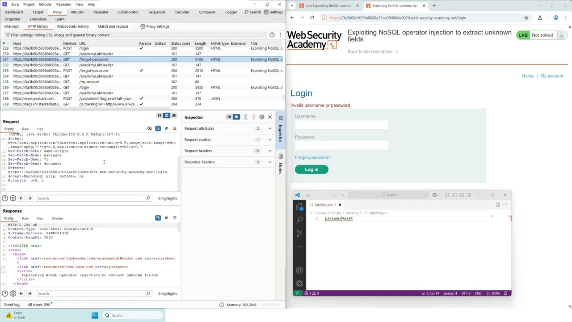Switch to tabbed request/response layout
The width and height of the screenshot is (572, 322).
point(173,116)
